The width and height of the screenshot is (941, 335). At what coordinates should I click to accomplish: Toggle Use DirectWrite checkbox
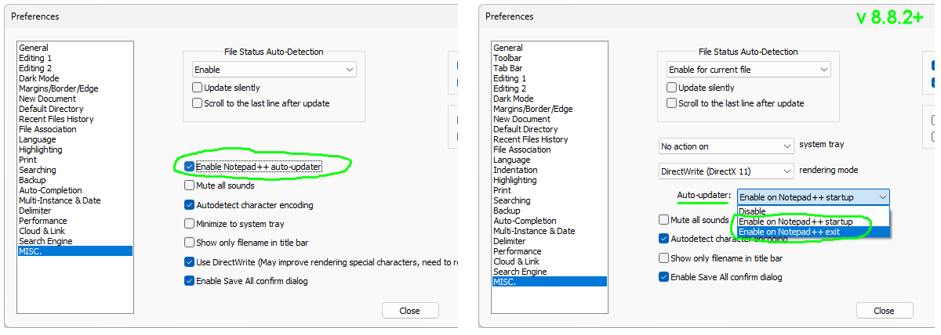(189, 262)
